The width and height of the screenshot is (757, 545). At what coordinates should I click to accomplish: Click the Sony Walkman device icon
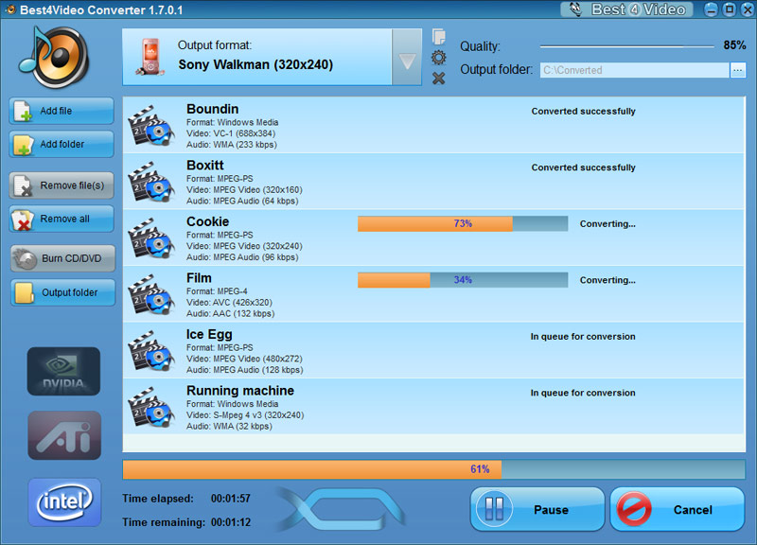150,57
